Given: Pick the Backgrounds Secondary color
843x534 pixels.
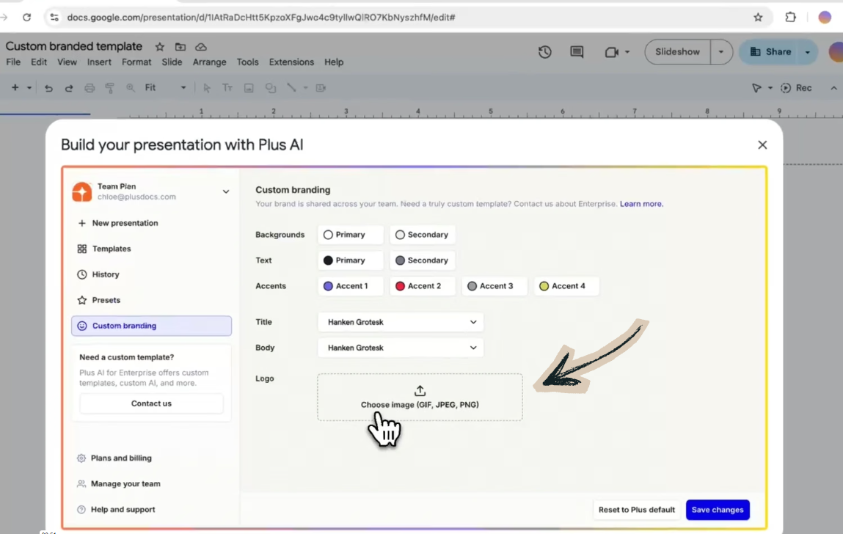Looking at the screenshot, I should point(423,235).
